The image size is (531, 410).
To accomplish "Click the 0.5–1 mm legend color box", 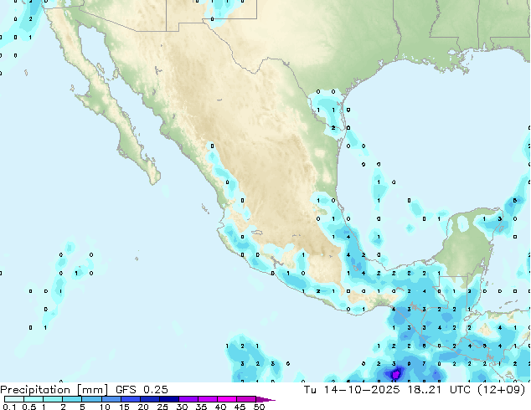I will pyautogui.click(x=34, y=399).
